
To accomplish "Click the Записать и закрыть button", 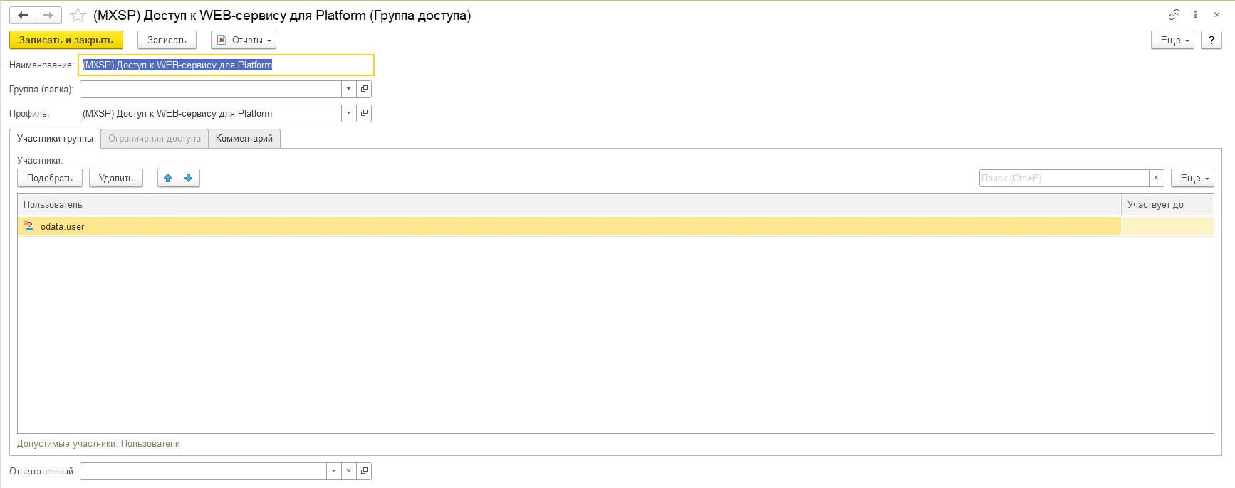I will pyautogui.click(x=66, y=40).
